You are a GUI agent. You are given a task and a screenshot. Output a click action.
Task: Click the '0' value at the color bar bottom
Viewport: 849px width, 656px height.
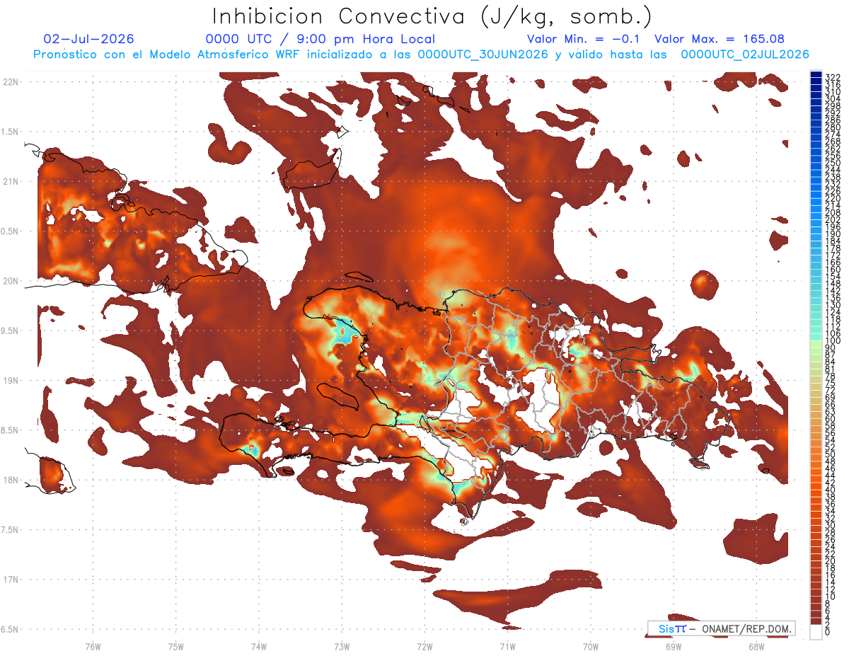click(x=828, y=632)
